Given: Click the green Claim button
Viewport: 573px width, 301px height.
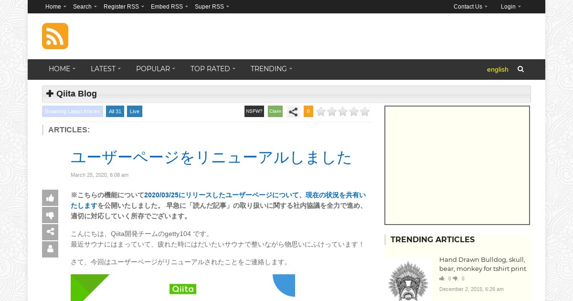Looking at the screenshot, I should coord(275,111).
